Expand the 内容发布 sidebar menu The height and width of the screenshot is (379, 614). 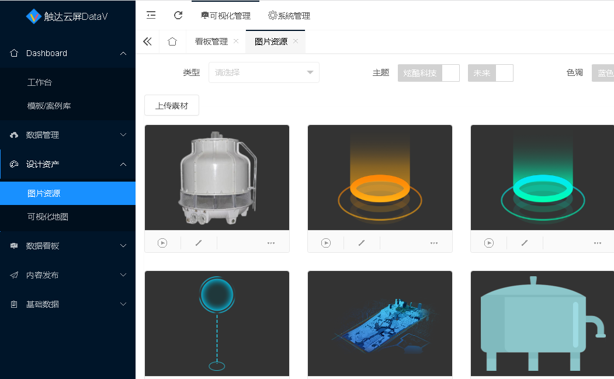[68, 275]
